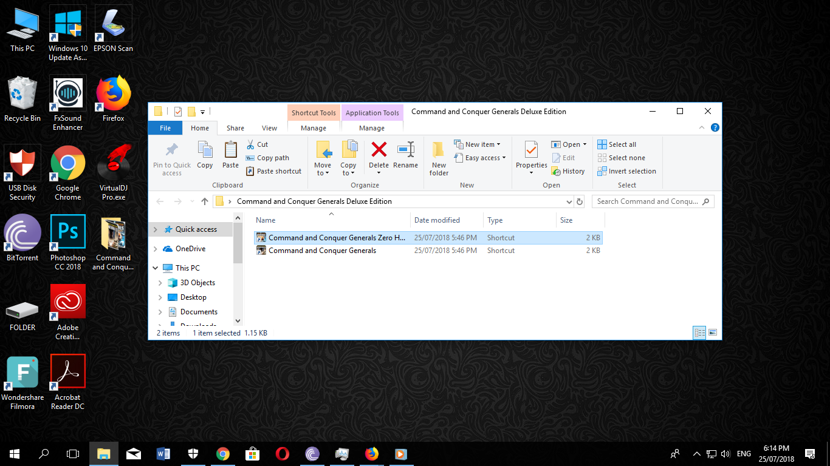Image resolution: width=830 pixels, height=466 pixels.
Task: Switch to the View tab
Action: pos(269,128)
